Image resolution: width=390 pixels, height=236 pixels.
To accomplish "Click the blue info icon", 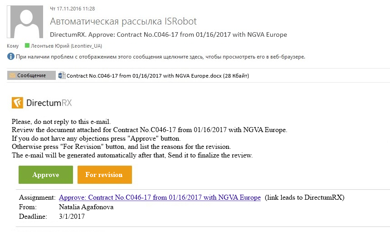I will pos(11,57).
